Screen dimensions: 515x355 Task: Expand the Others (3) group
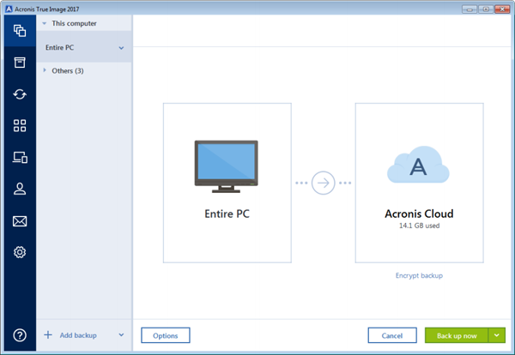point(45,70)
